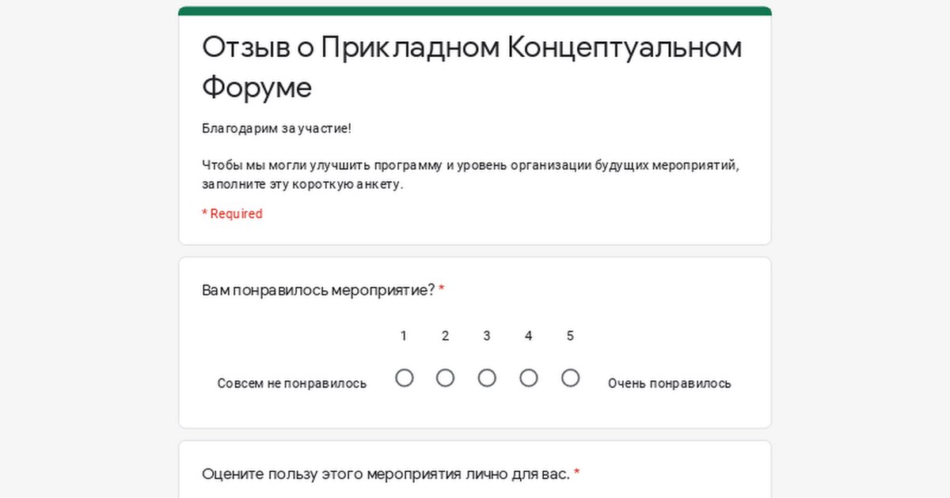The width and height of the screenshot is (950, 498).
Task: Click the 'Очень понравилось' scale label
Action: (669, 383)
